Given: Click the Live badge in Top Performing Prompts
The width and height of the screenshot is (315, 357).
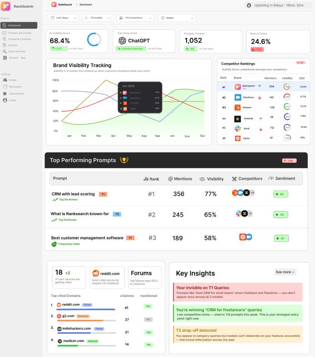Looking at the screenshot, I should [x=289, y=161].
